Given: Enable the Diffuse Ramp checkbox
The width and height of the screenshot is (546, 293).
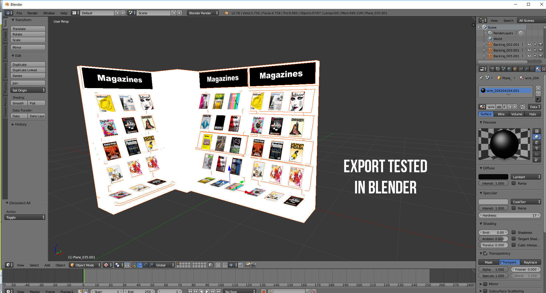Looking at the screenshot, I should click(x=514, y=183).
